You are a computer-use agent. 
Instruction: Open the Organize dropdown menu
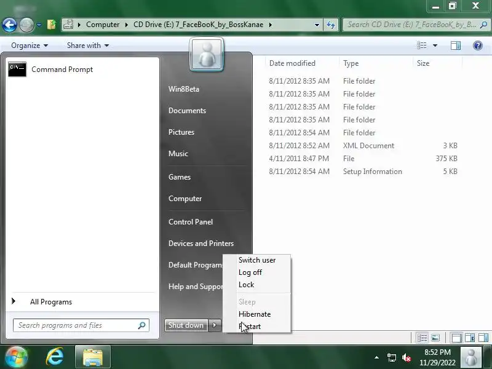tap(30, 46)
